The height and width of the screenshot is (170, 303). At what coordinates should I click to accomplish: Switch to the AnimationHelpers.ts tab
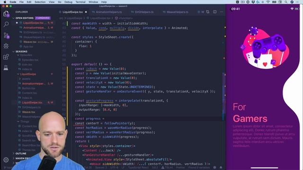[x=109, y=12]
